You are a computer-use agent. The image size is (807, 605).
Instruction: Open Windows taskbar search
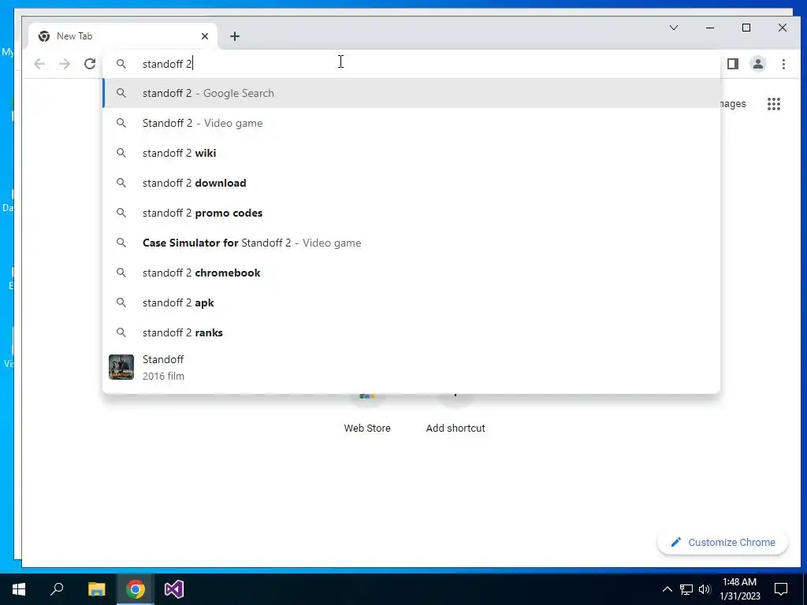click(x=57, y=589)
